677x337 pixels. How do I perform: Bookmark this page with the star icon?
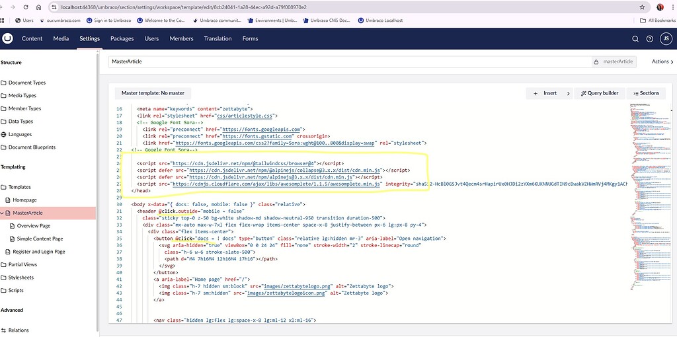[x=642, y=7]
